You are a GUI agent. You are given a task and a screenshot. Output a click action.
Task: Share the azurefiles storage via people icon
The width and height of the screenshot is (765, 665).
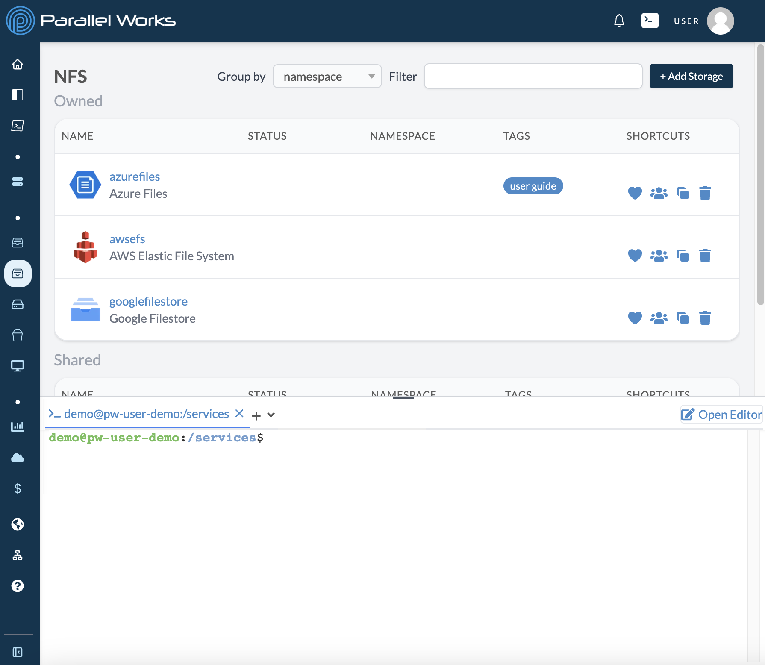click(659, 193)
